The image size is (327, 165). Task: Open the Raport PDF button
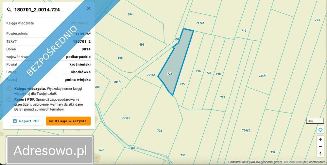pos(27,121)
